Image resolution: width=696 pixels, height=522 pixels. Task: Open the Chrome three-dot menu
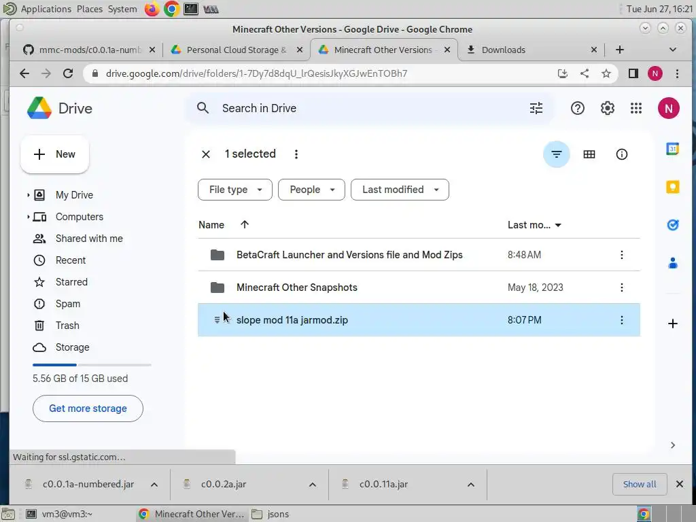pyautogui.click(x=677, y=73)
